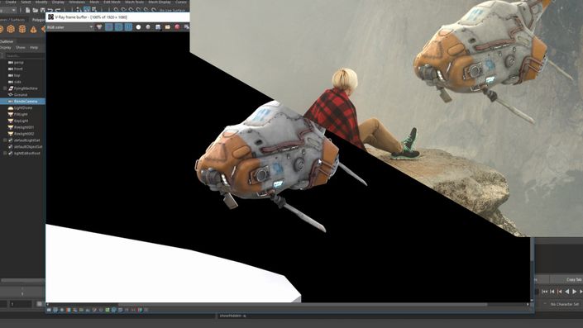Click the polygon cone shelf icon

point(33,30)
